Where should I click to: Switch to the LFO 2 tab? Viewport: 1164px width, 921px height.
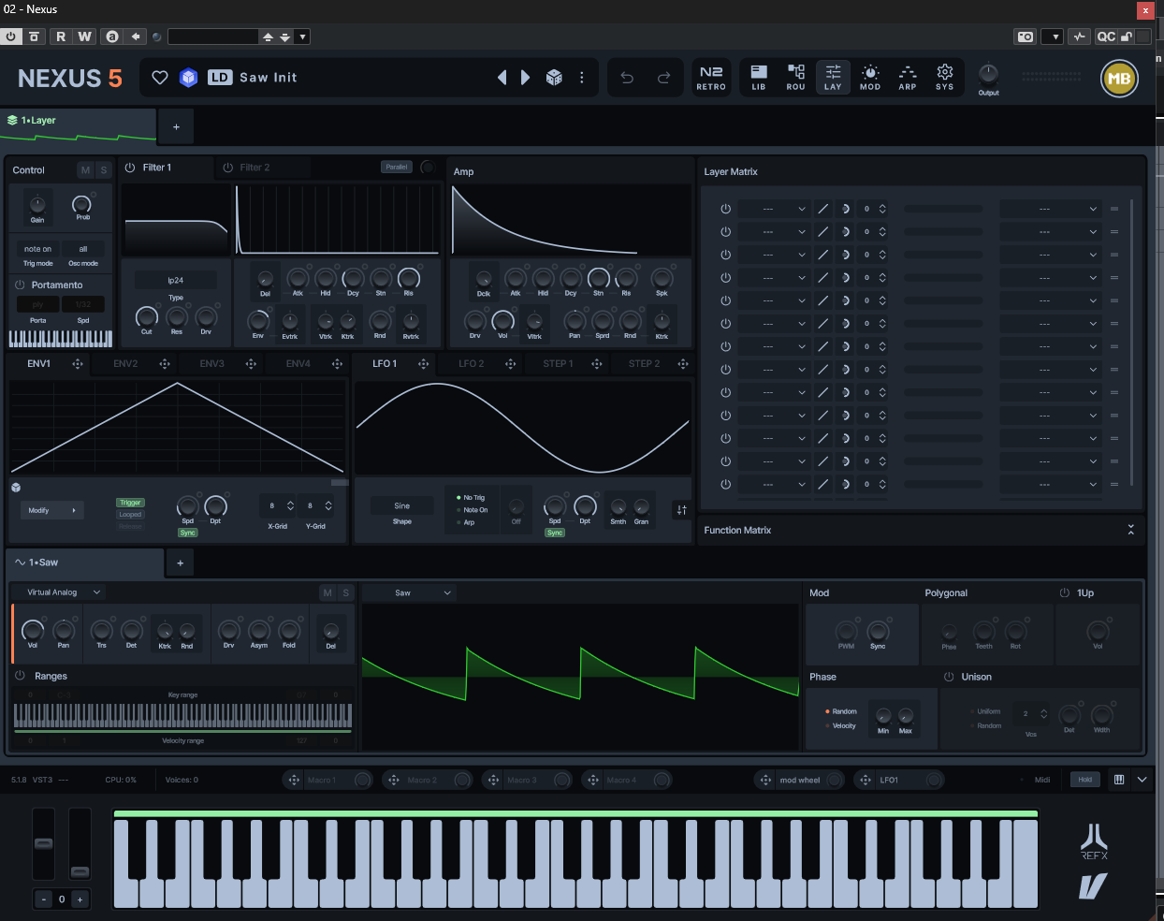coord(472,364)
